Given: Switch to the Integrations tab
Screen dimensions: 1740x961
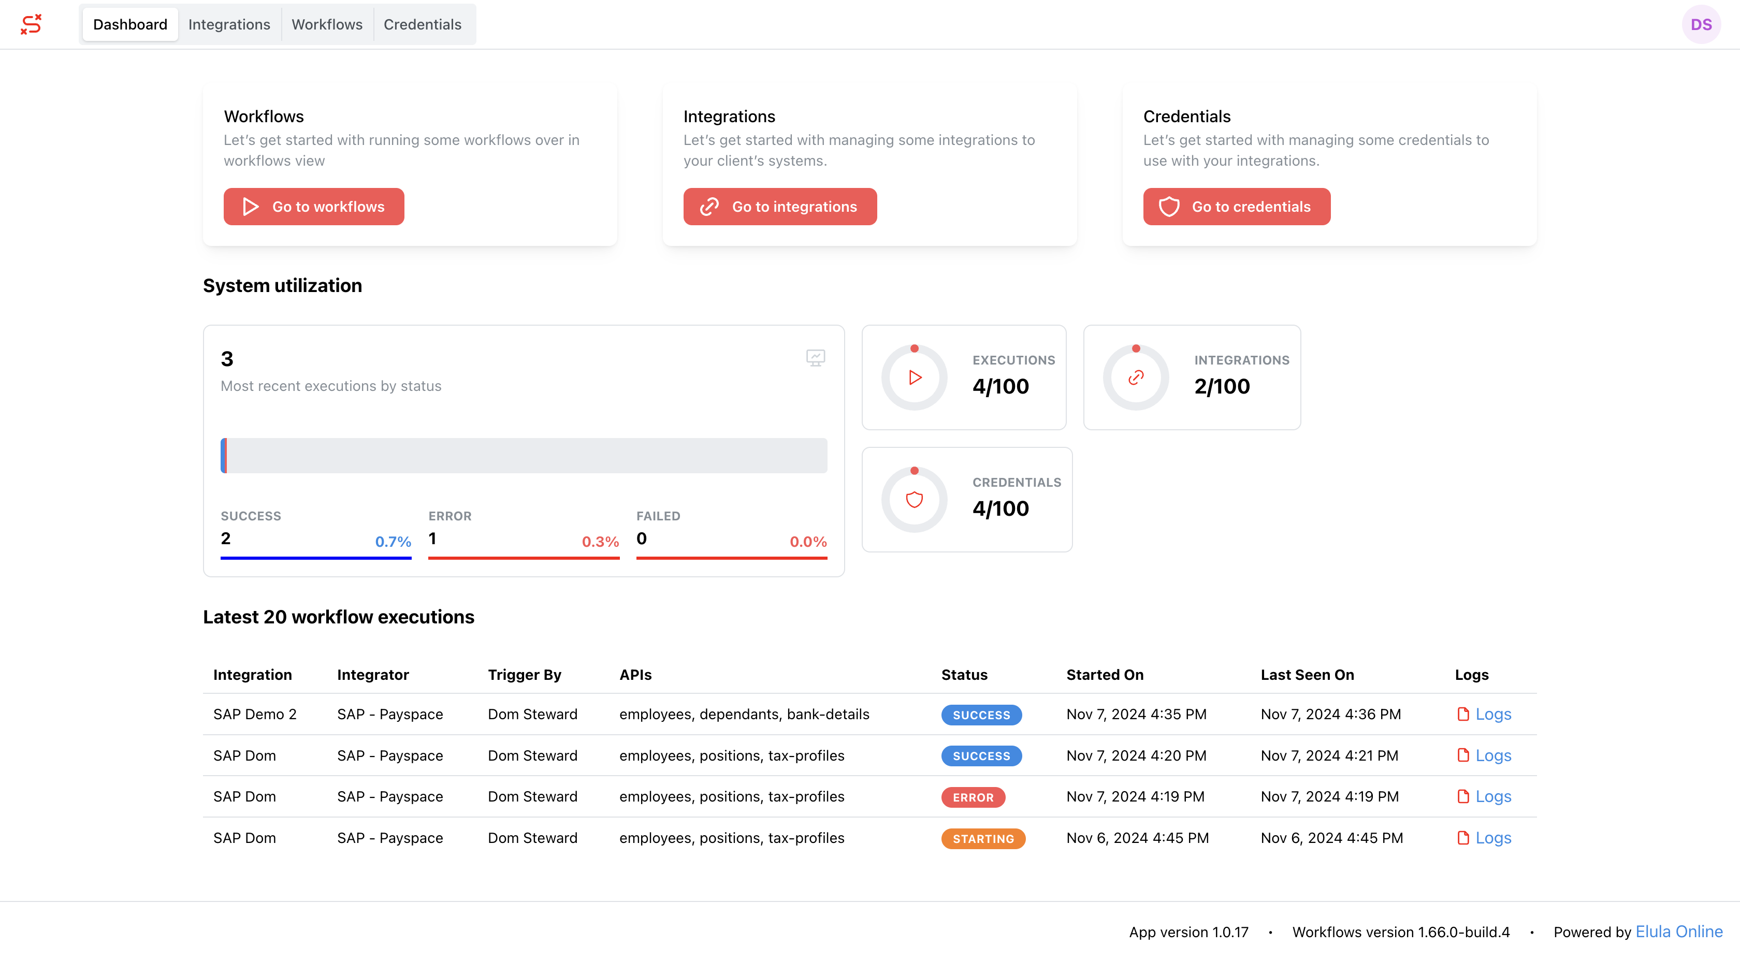Looking at the screenshot, I should click(x=229, y=24).
